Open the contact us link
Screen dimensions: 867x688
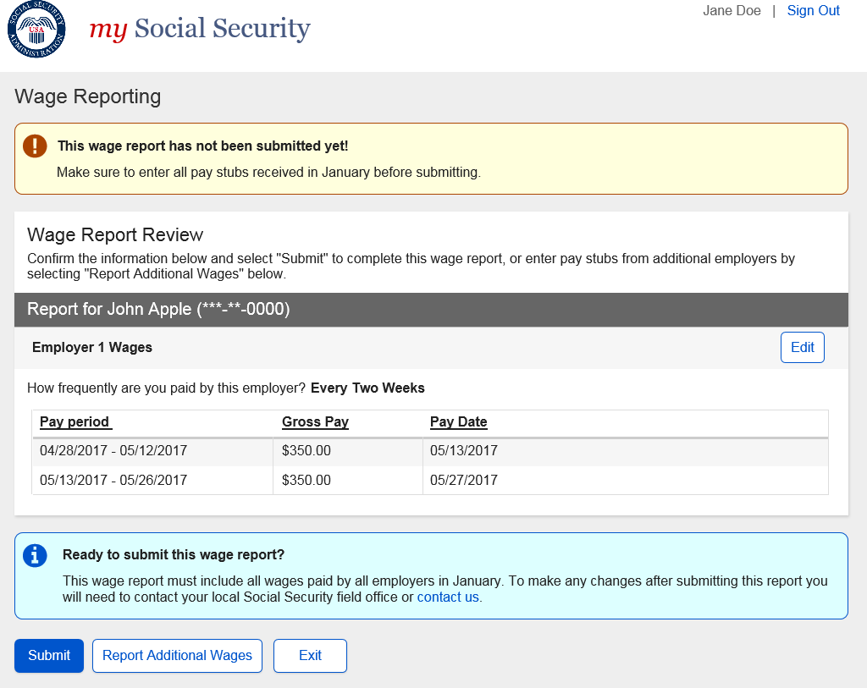tap(449, 597)
